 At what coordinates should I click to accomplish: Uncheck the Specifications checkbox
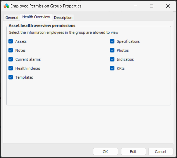112,41
